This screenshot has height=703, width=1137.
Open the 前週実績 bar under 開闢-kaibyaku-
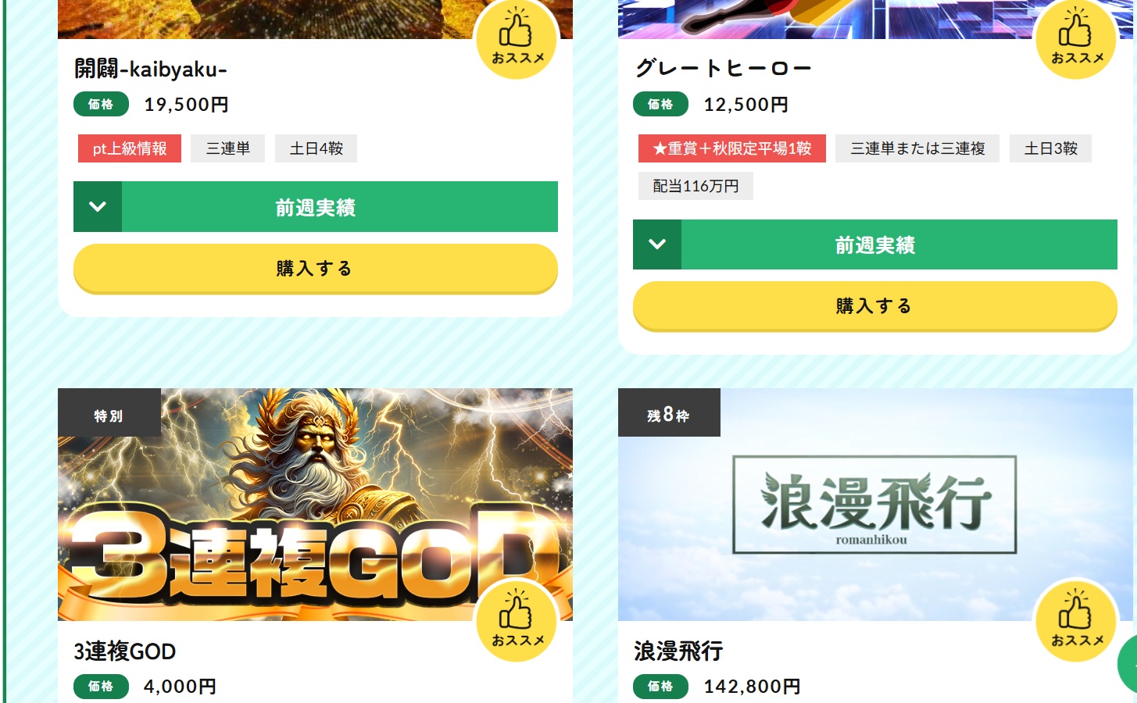click(x=316, y=207)
